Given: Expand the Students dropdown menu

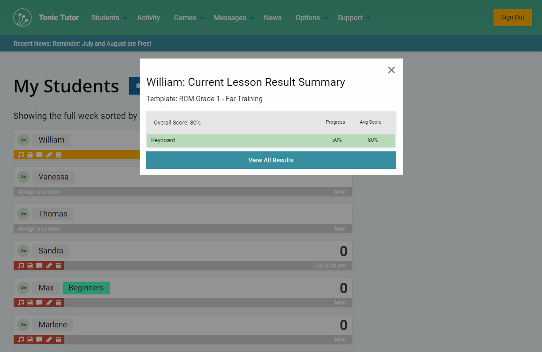Looking at the screenshot, I should click(x=109, y=18).
